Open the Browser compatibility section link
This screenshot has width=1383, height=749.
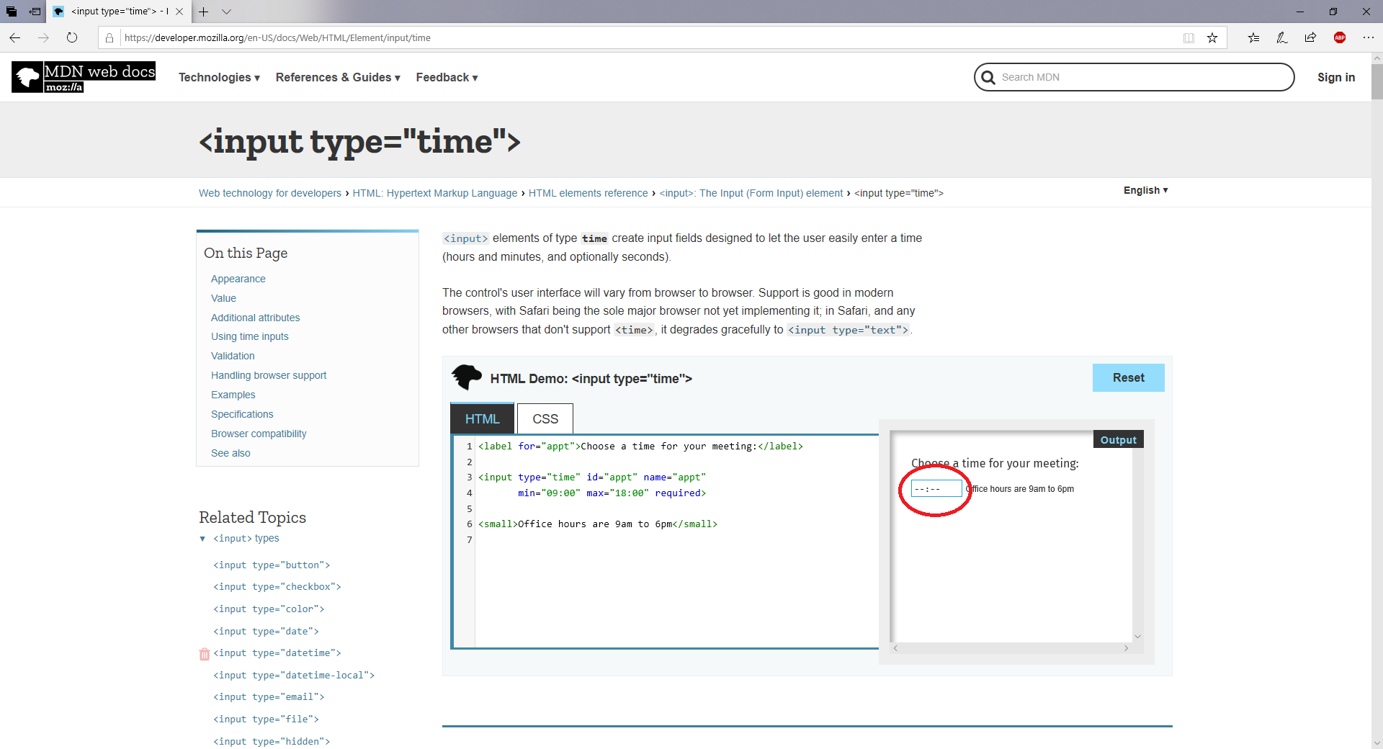click(259, 434)
